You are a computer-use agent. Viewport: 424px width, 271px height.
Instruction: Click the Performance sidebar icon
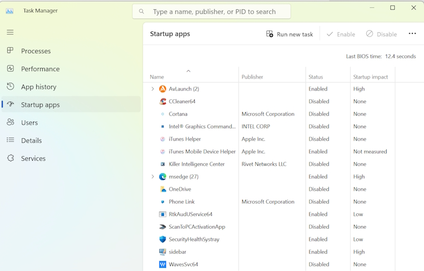[x=10, y=69]
